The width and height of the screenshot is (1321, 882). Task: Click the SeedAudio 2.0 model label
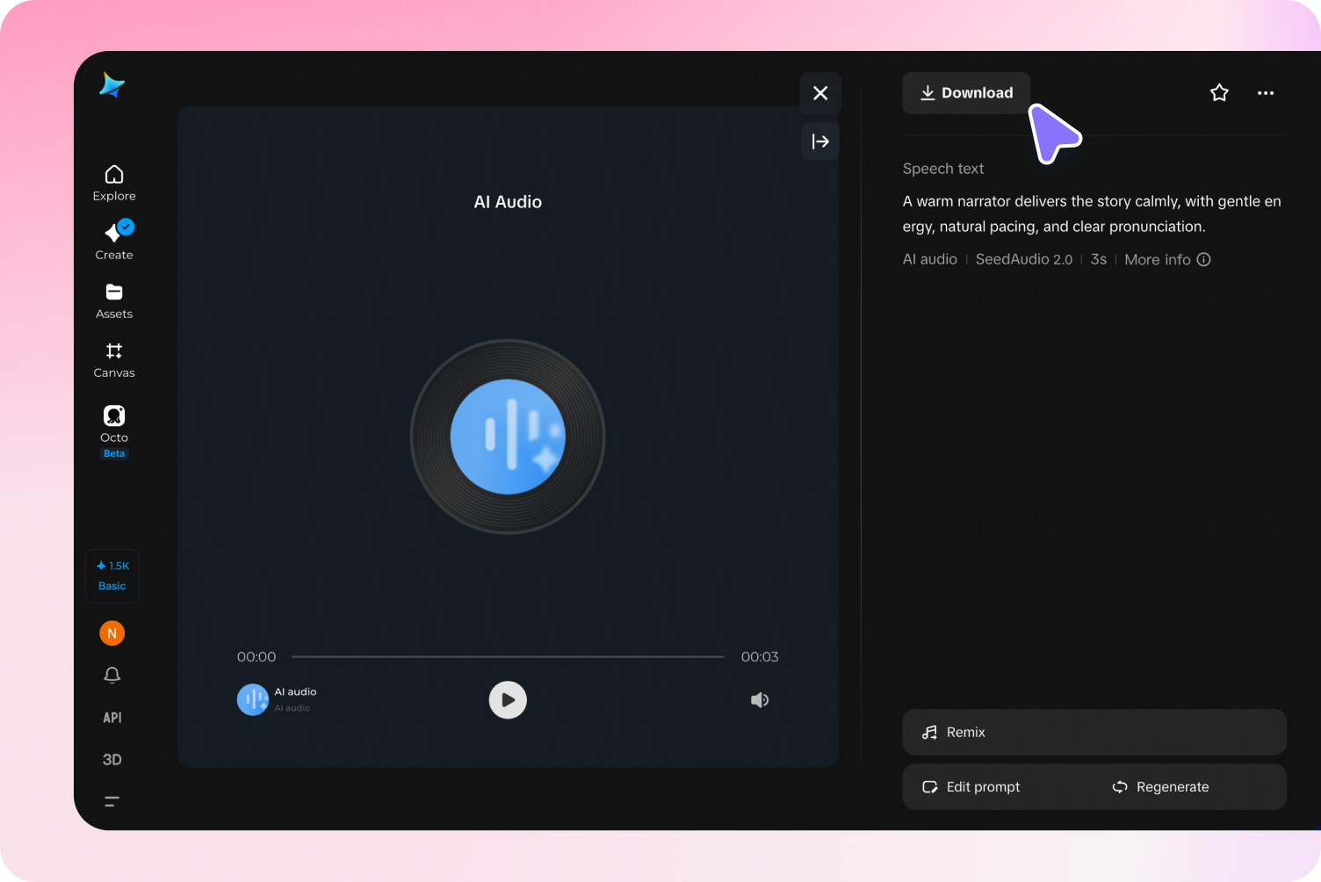pos(1024,259)
